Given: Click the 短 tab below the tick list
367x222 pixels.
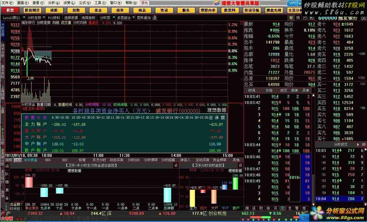Looking at the screenshot, I should click(304, 208).
